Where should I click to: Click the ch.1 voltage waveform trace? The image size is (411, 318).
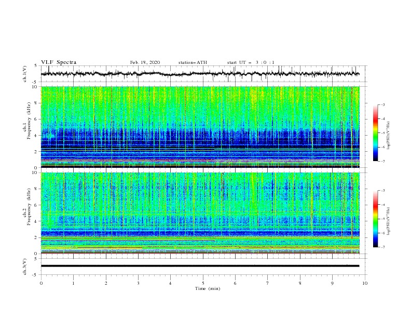[x=200, y=74]
